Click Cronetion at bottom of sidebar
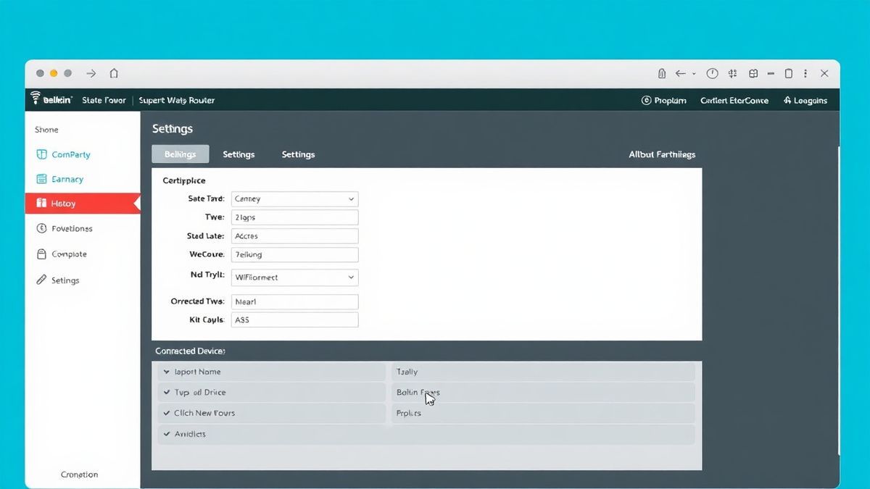The image size is (870, 489). click(79, 475)
